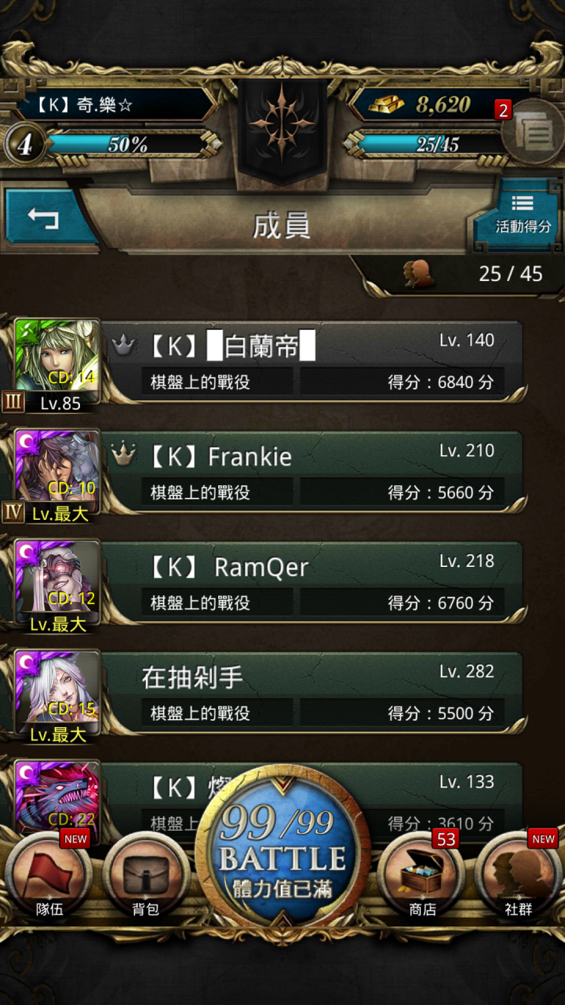Select member 在抽剁手 row
Screen dimensions: 565x1005
[x=312, y=693]
